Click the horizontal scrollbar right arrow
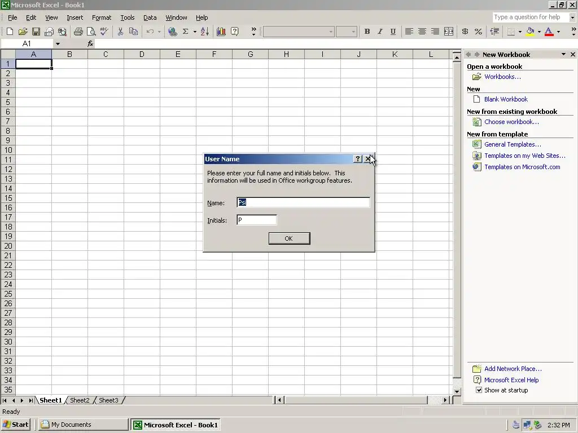578x433 pixels. (445, 400)
